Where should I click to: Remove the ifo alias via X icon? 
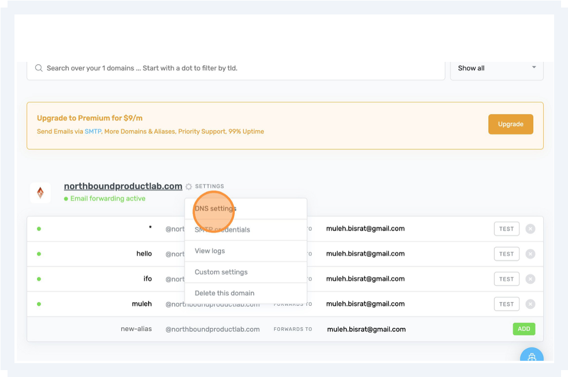(x=530, y=279)
